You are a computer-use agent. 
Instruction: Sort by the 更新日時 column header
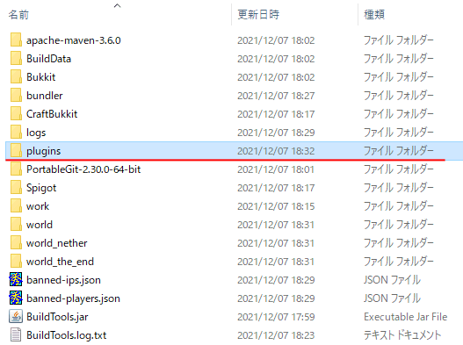click(258, 14)
